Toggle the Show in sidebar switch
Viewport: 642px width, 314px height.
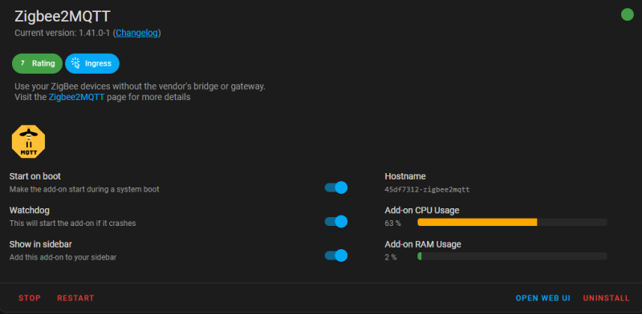click(x=336, y=256)
